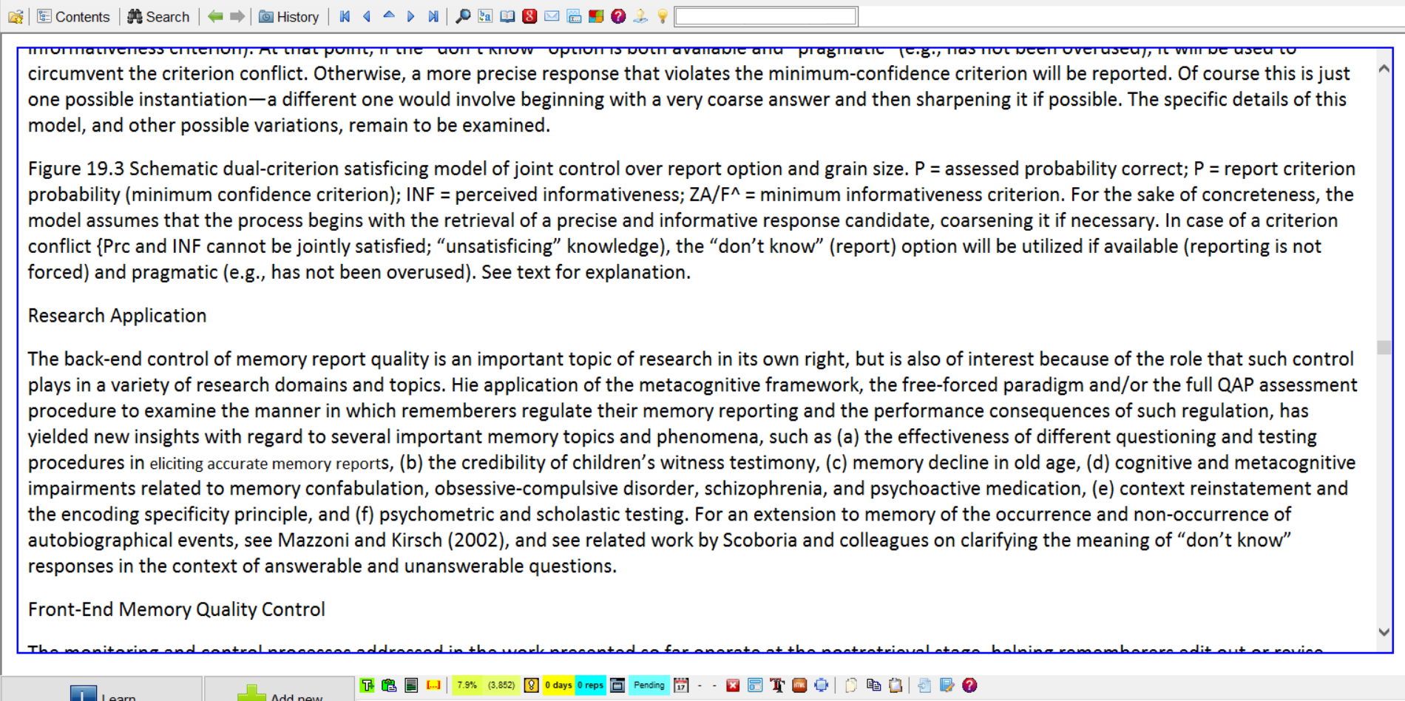This screenshot has height=701, width=1405.
Task: Click the orange HTML icon
Action: 799,685
